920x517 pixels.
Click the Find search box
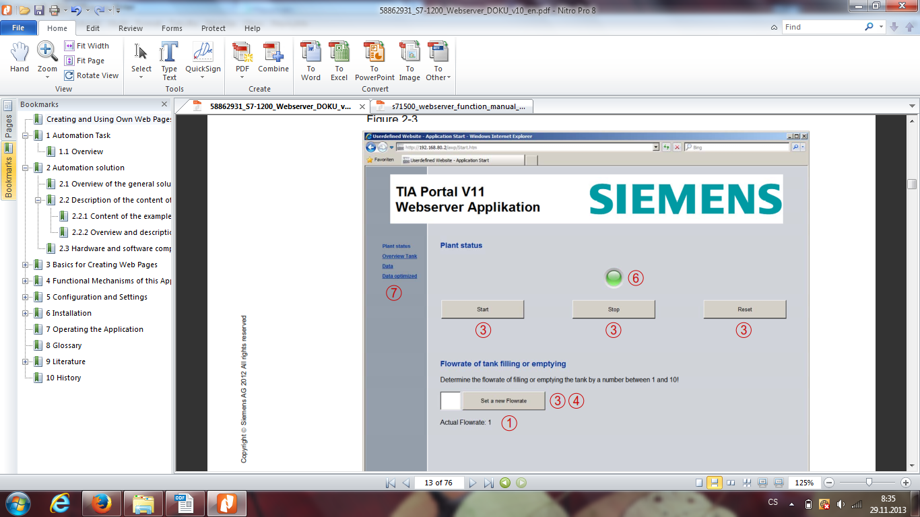[823, 27]
